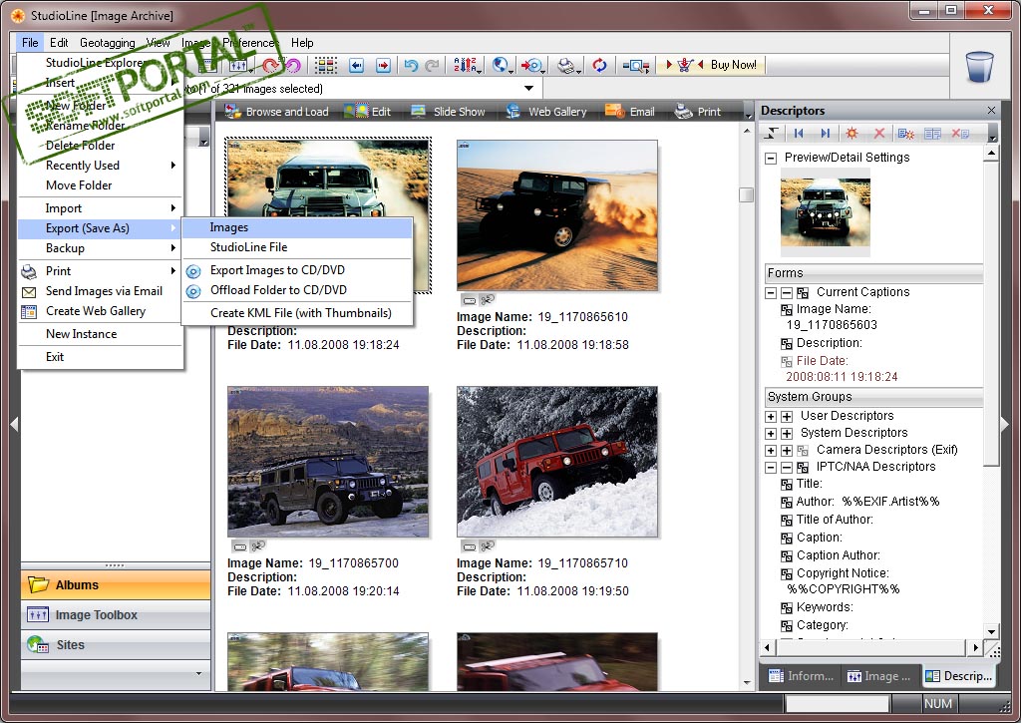Click the shopping cart Buy Now icon
This screenshot has height=723, width=1021.
tap(685, 66)
